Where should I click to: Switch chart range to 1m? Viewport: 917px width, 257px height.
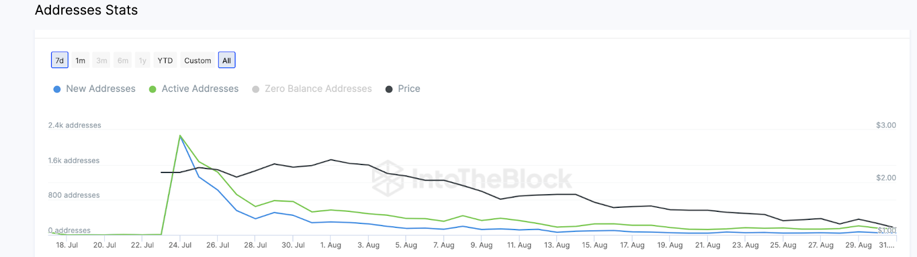click(81, 61)
